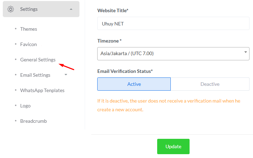
Task: Open the Email Settings submenu item
Action: point(35,75)
